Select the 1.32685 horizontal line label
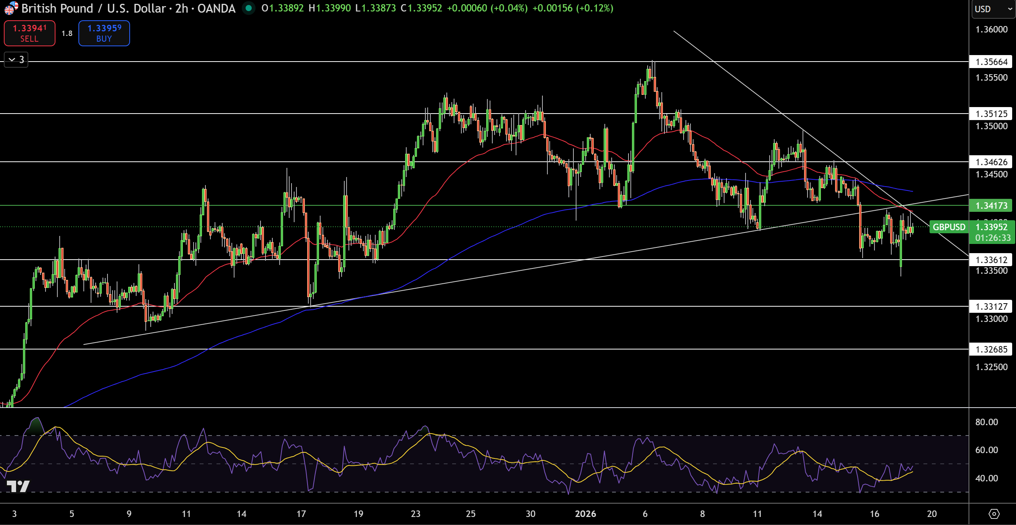The height and width of the screenshot is (525, 1016). (x=992, y=349)
